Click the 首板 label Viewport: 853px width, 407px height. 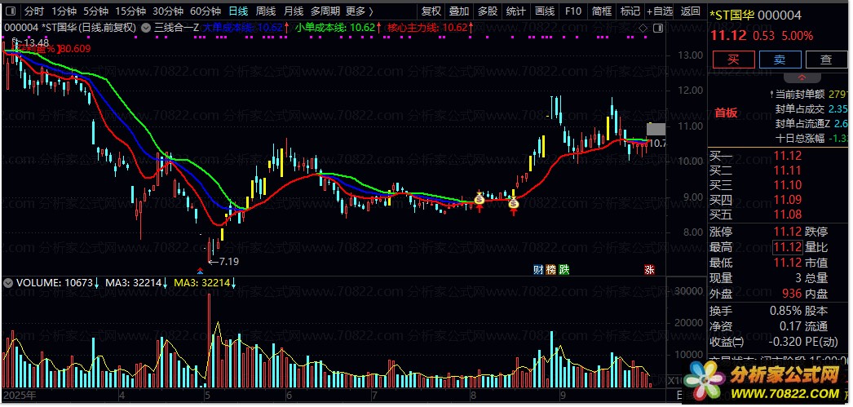click(x=727, y=113)
